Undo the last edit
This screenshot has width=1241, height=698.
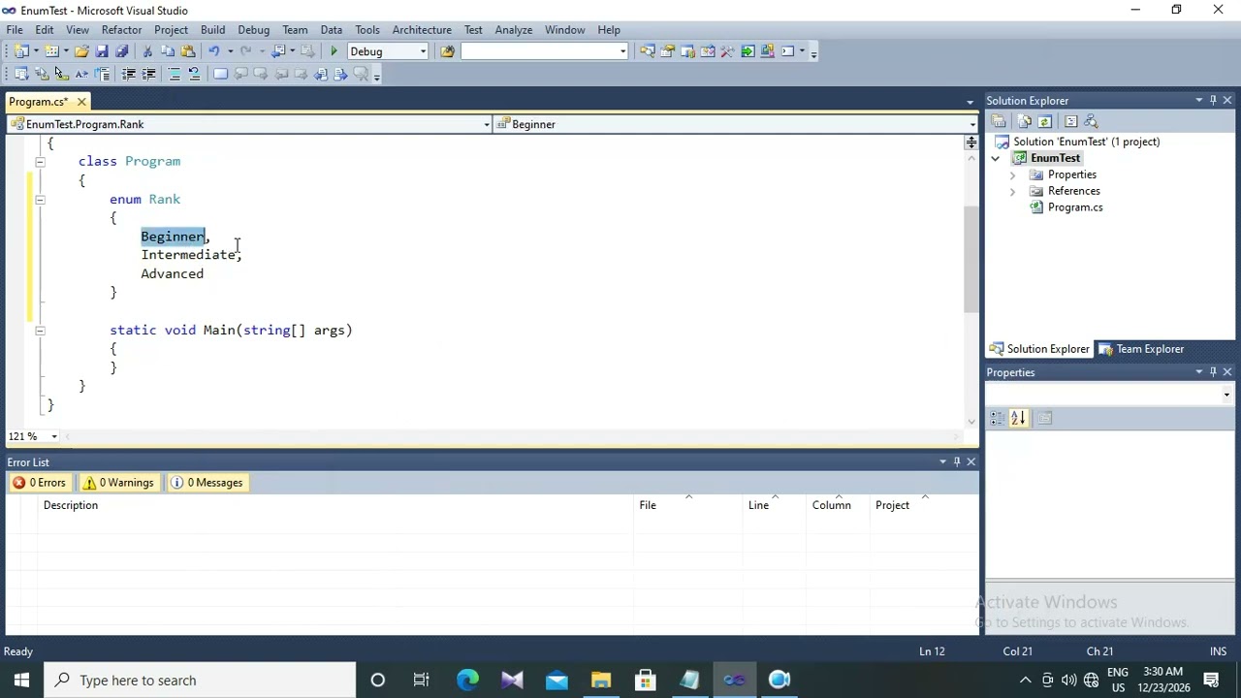(x=214, y=51)
